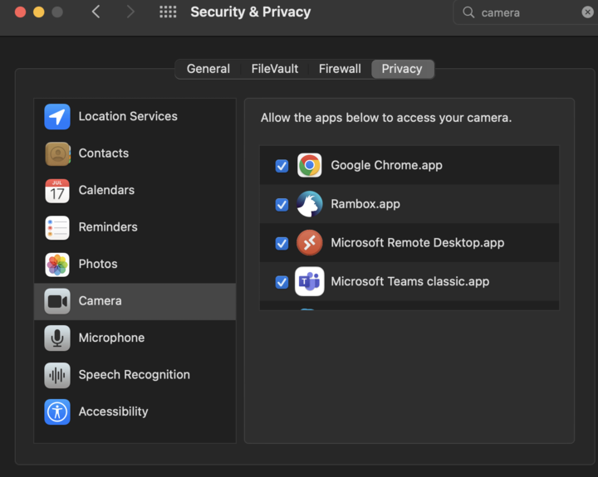Image resolution: width=598 pixels, height=477 pixels.
Task: Uncheck camera access for Google Chrome.app
Action: pos(282,166)
